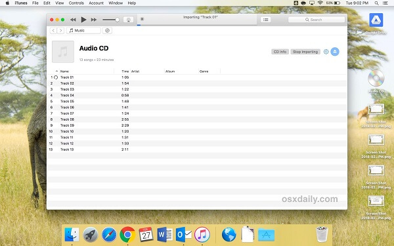Open the Controls menu
This screenshot has width=394, height=246.
coord(76,3)
